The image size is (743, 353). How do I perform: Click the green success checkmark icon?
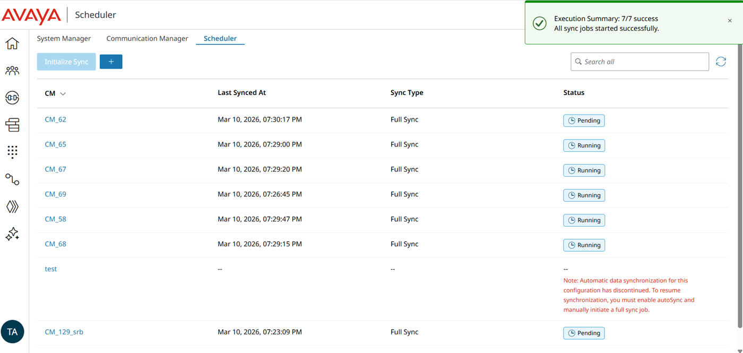click(x=540, y=23)
